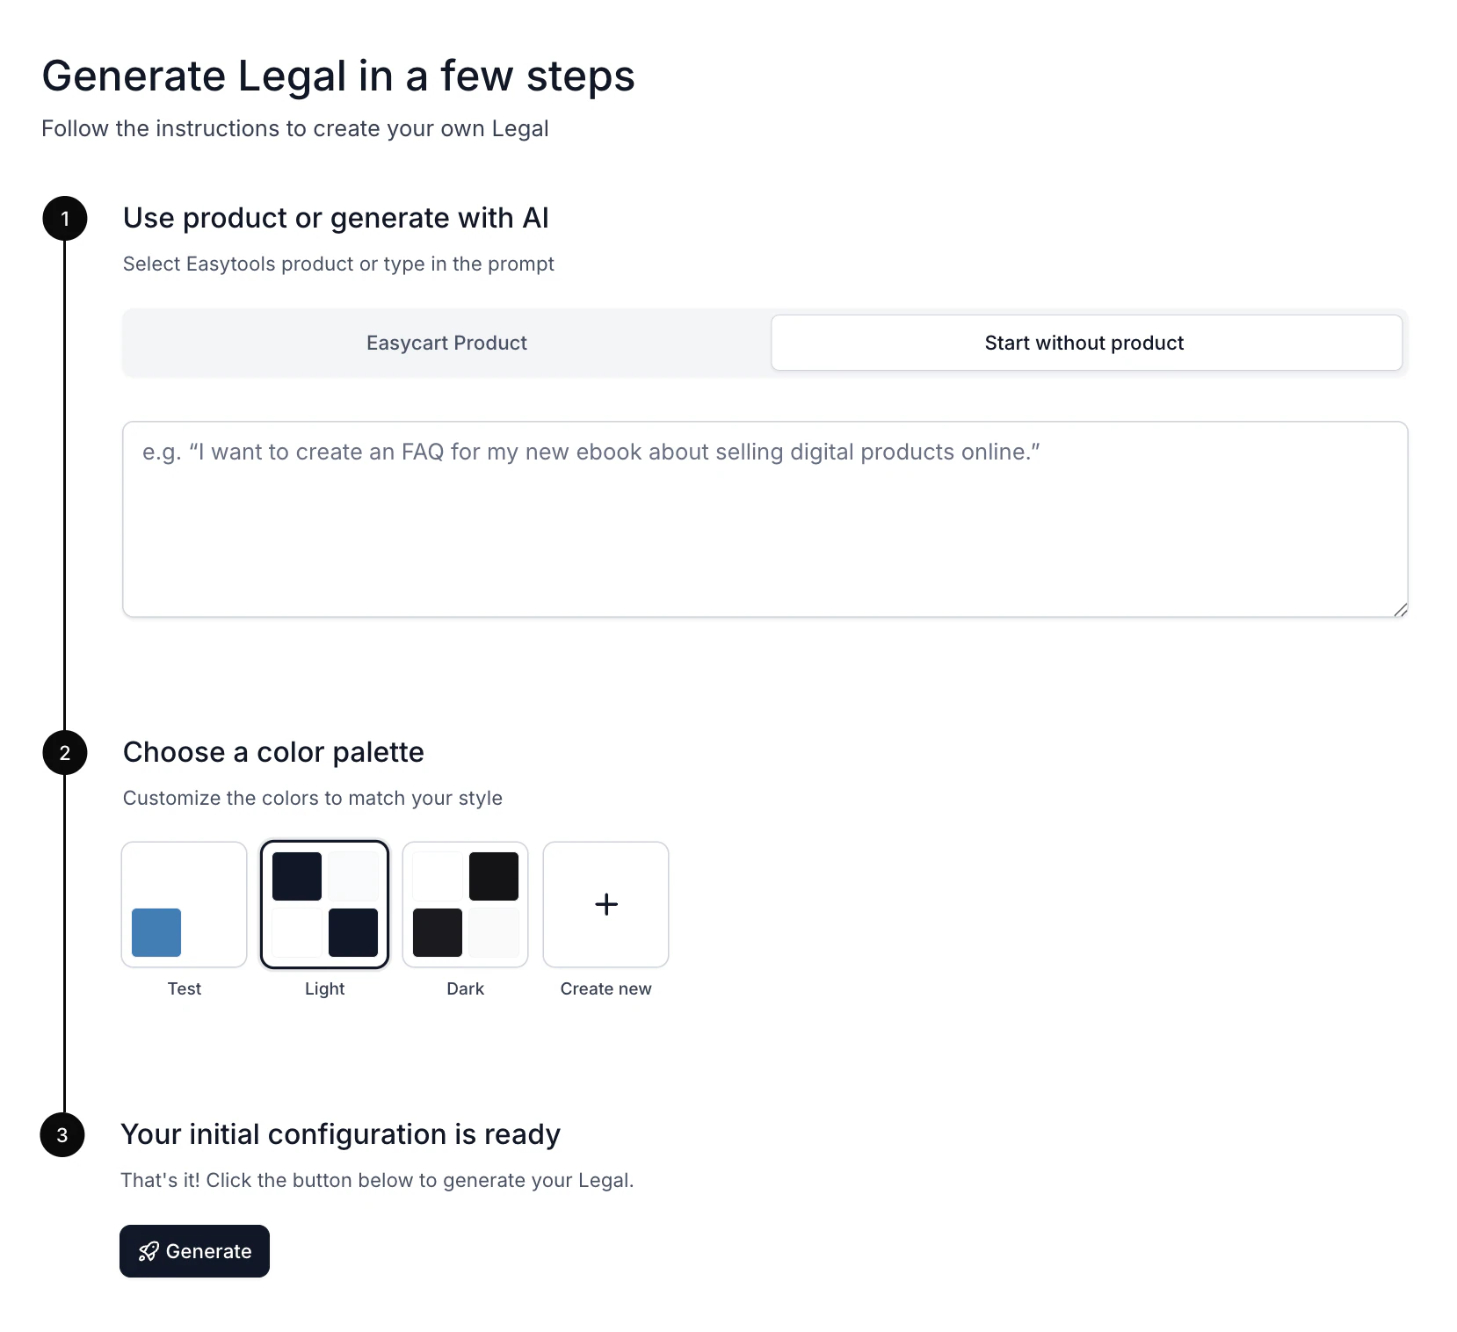Click the rocket icon on Generate button
The width and height of the screenshot is (1457, 1332).
149,1251
